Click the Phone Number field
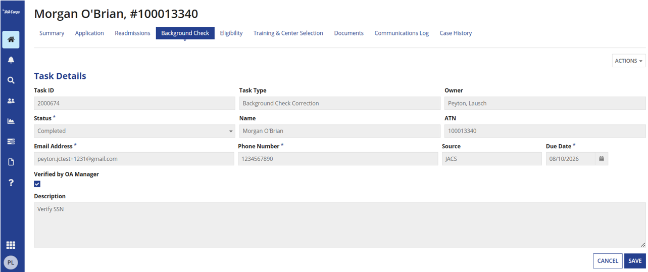Viewport: 648px width, 272px height. click(x=338, y=159)
